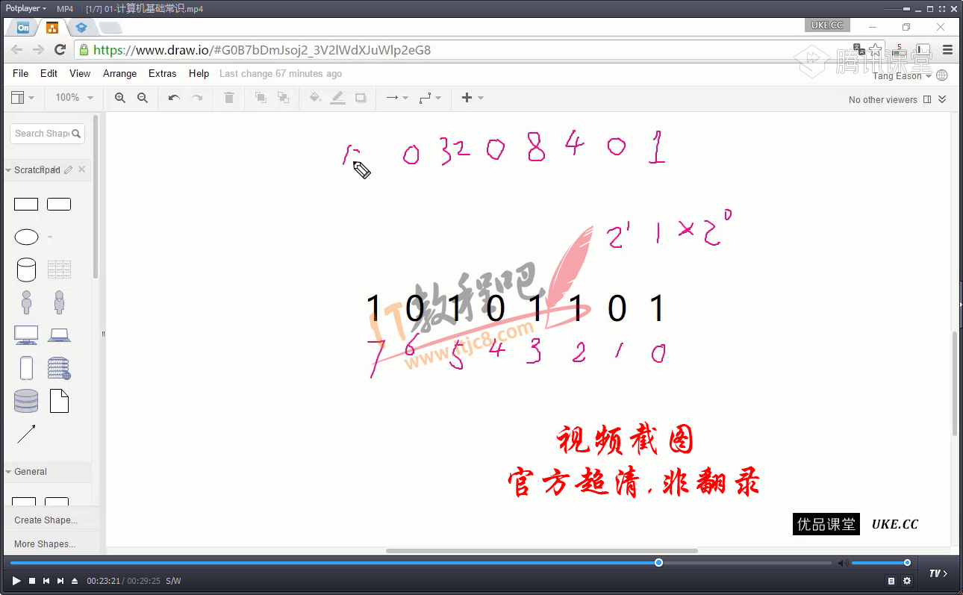Open the waypoints style dropdown
Viewport: 963px width, 595px height.
coord(430,98)
